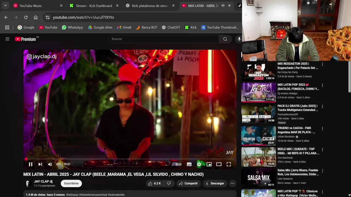Open the Banca BCP bookmark
351x197 pixels.
(146, 27)
